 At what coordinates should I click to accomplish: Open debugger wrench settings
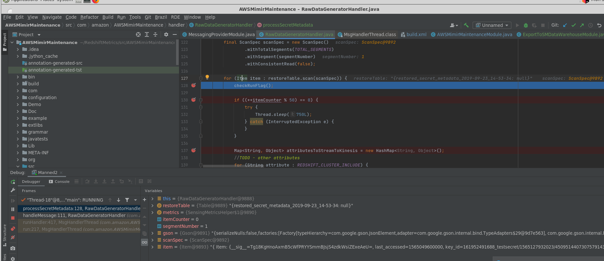click(x=13, y=190)
